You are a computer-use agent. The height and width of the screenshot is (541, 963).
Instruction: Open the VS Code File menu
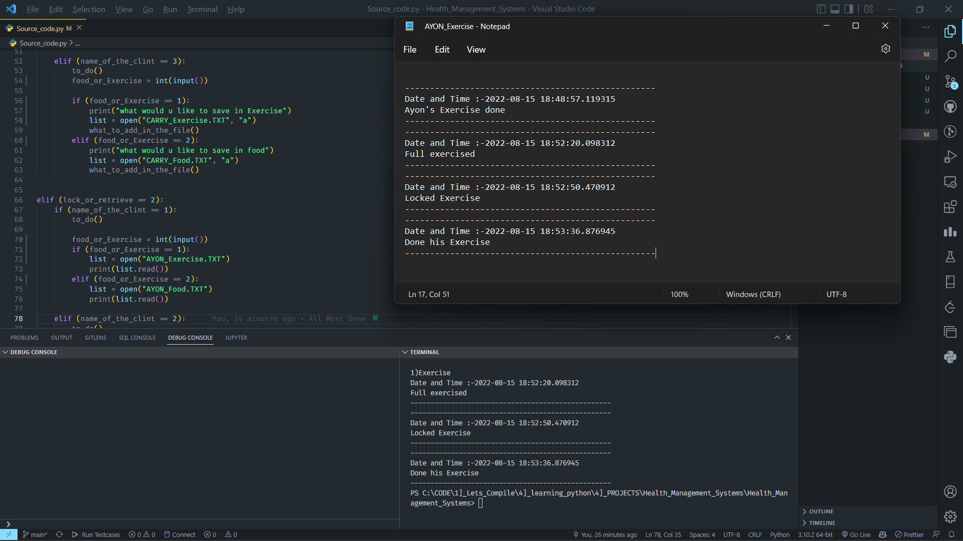click(x=33, y=9)
